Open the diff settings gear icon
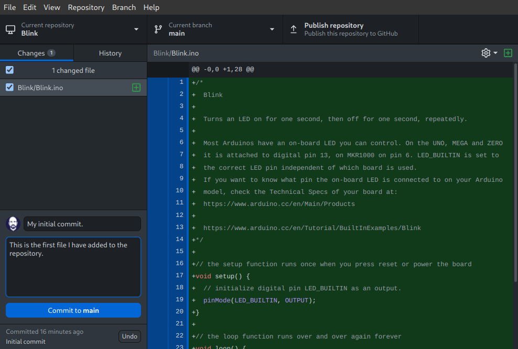 click(x=485, y=53)
